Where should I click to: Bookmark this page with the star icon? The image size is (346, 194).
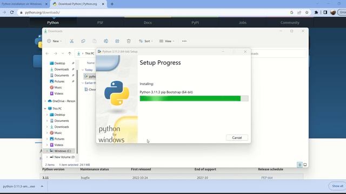point(307,12)
